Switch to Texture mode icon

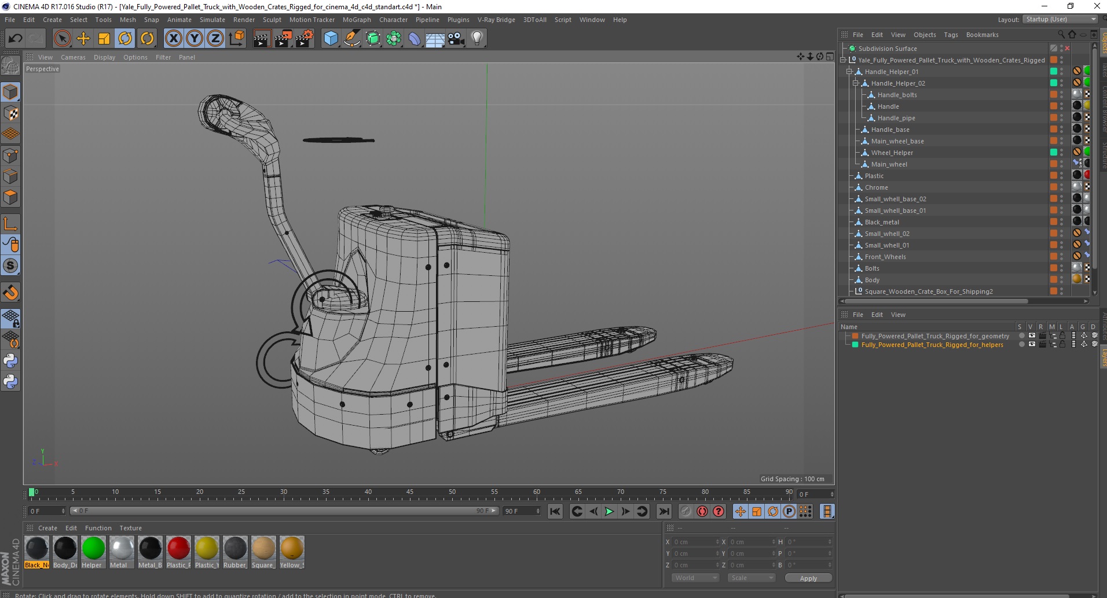(x=10, y=113)
